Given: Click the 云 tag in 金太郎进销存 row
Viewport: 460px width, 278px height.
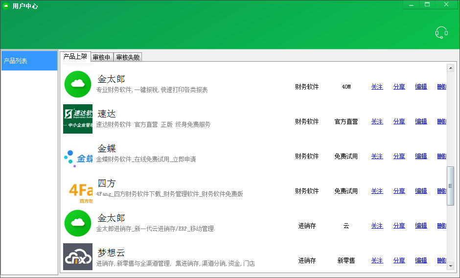Looking at the screenshot, I should click(346, 226).
